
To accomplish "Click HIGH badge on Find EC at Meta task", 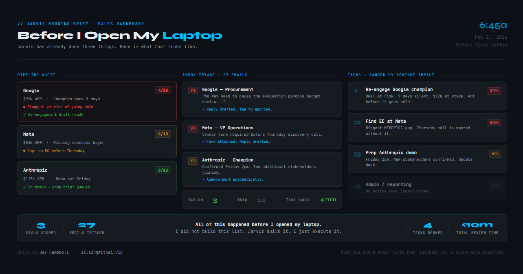I will click(494, 122).
